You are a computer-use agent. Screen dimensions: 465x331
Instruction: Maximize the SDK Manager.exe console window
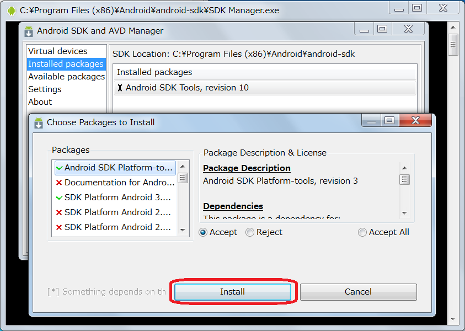pos(417,8)
